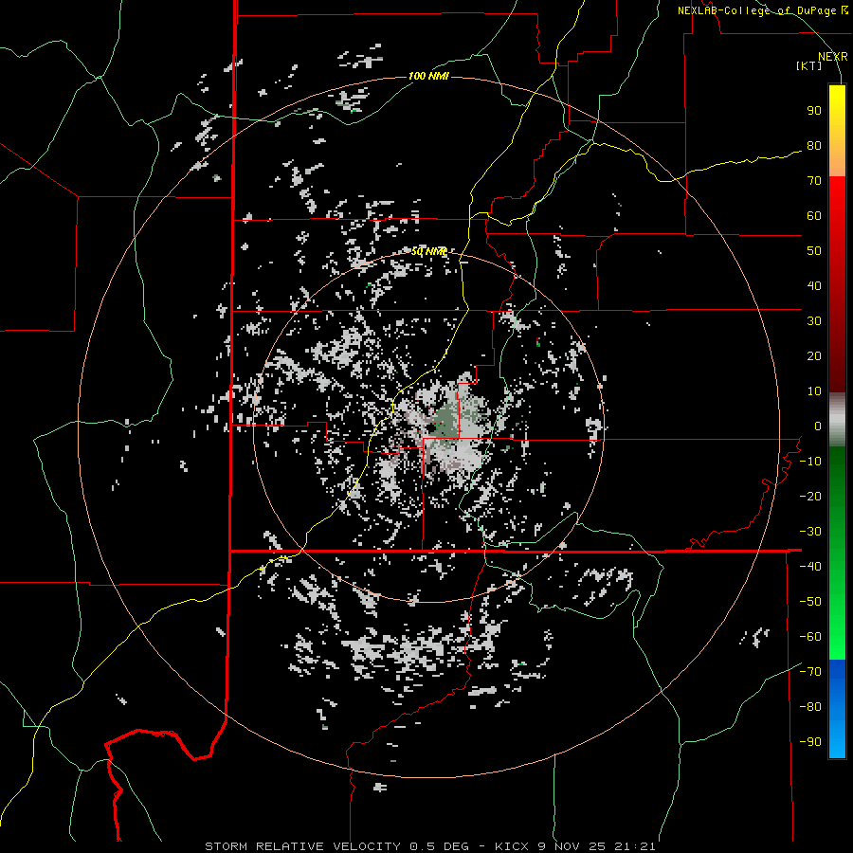Pick the gray zero-velocity color bar segment
This screenshot has height=853, width=853.
tap(837, 420)
